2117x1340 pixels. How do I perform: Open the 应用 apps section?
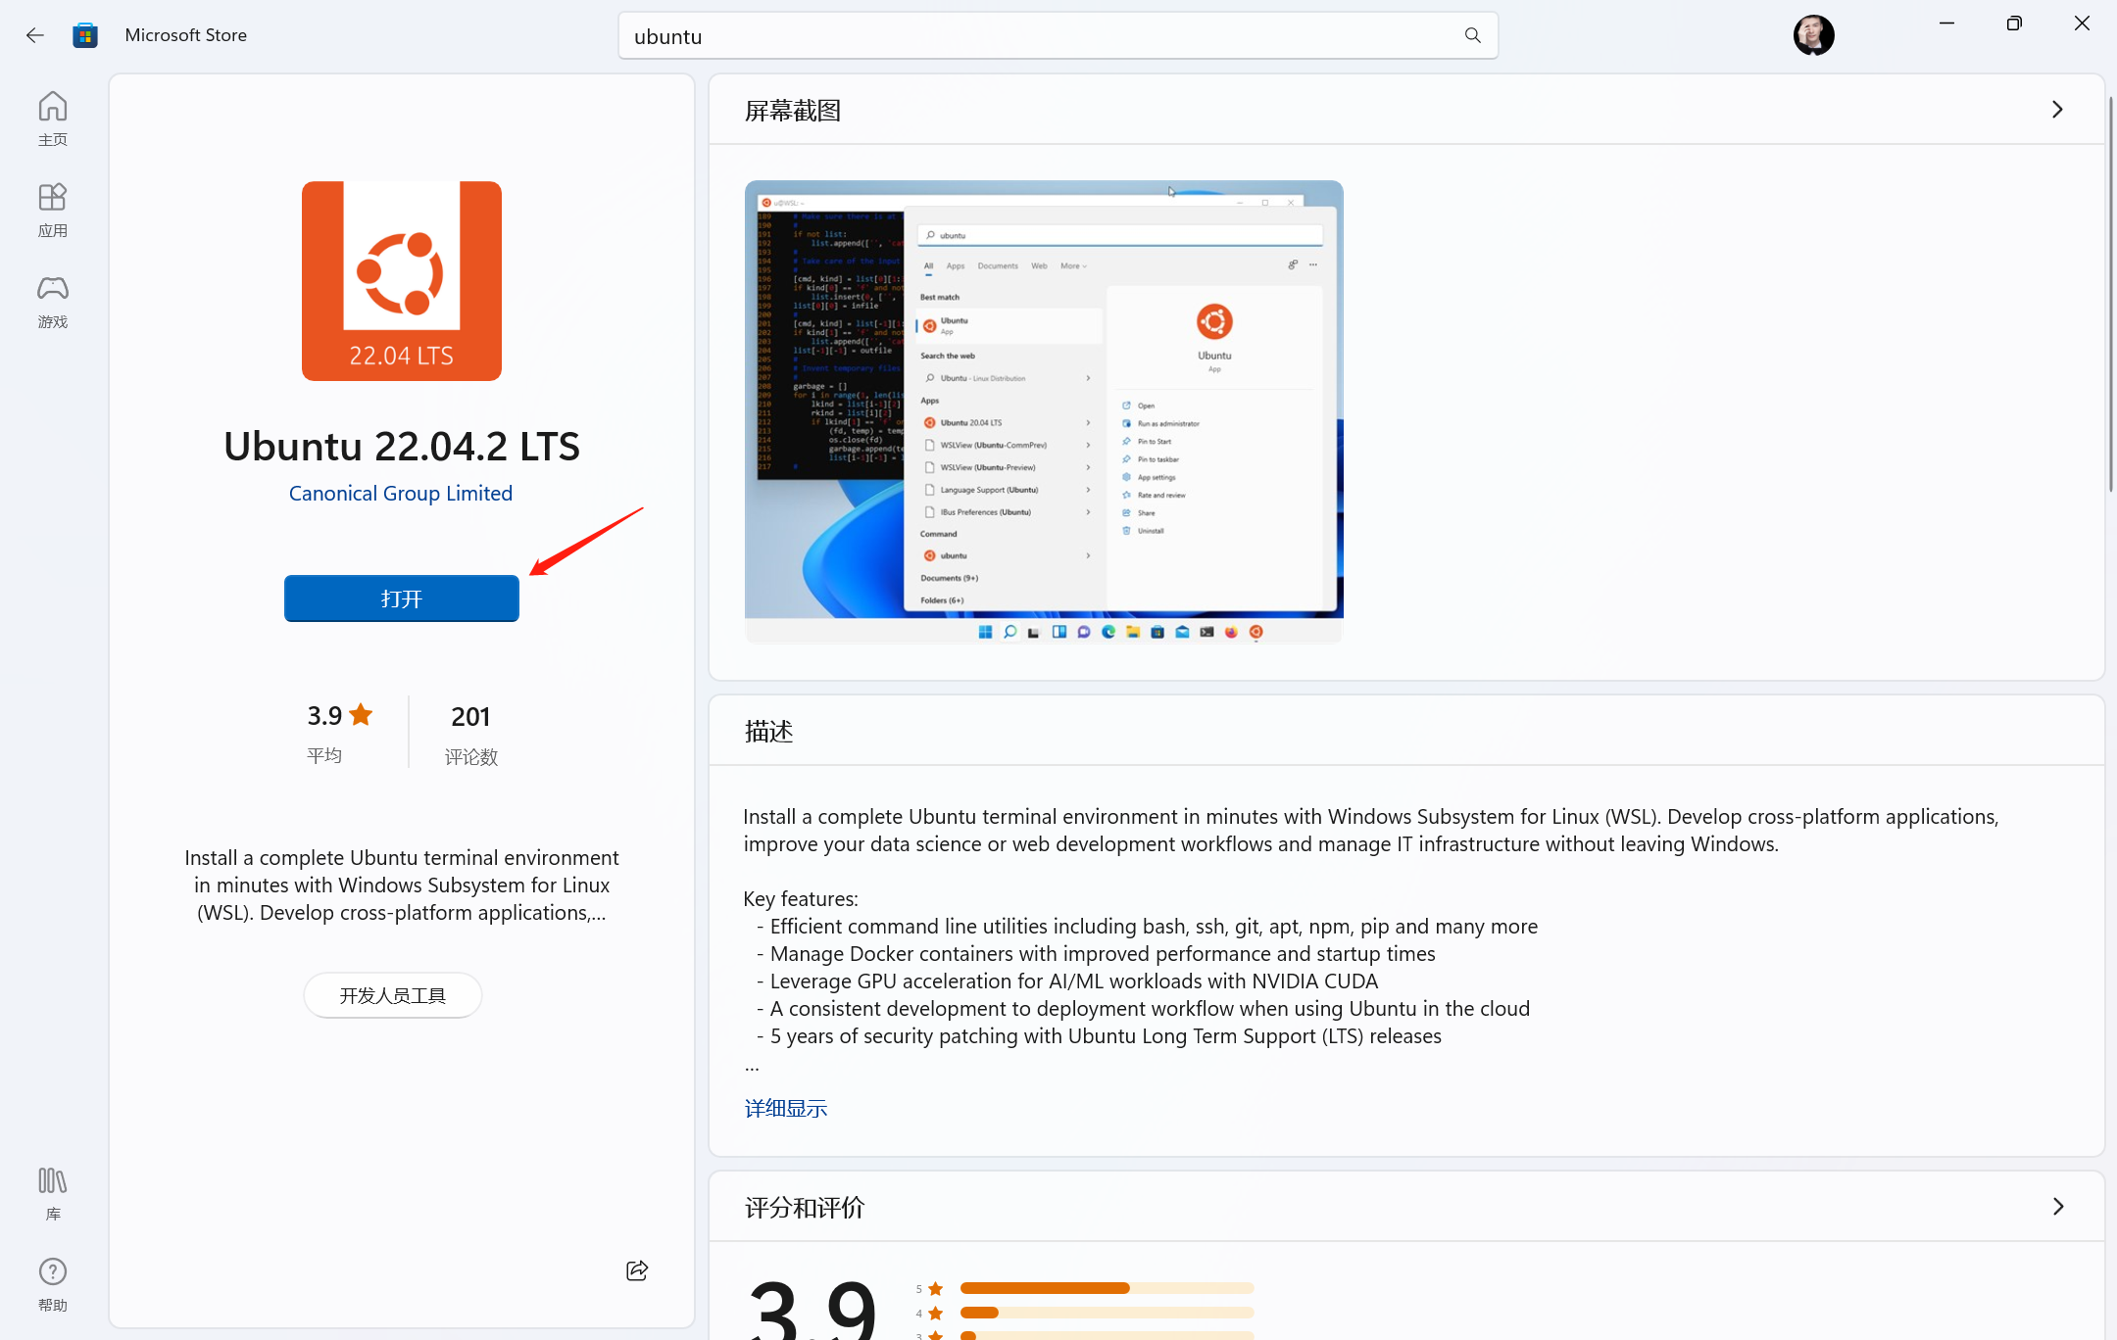pos(53,210)
